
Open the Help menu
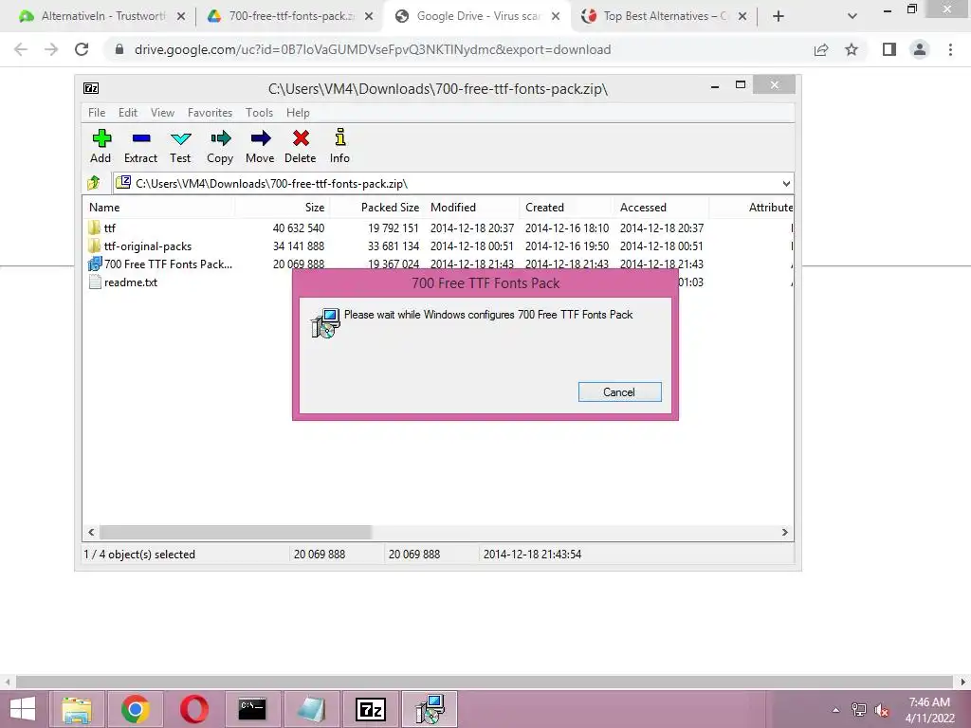point(298,113)
